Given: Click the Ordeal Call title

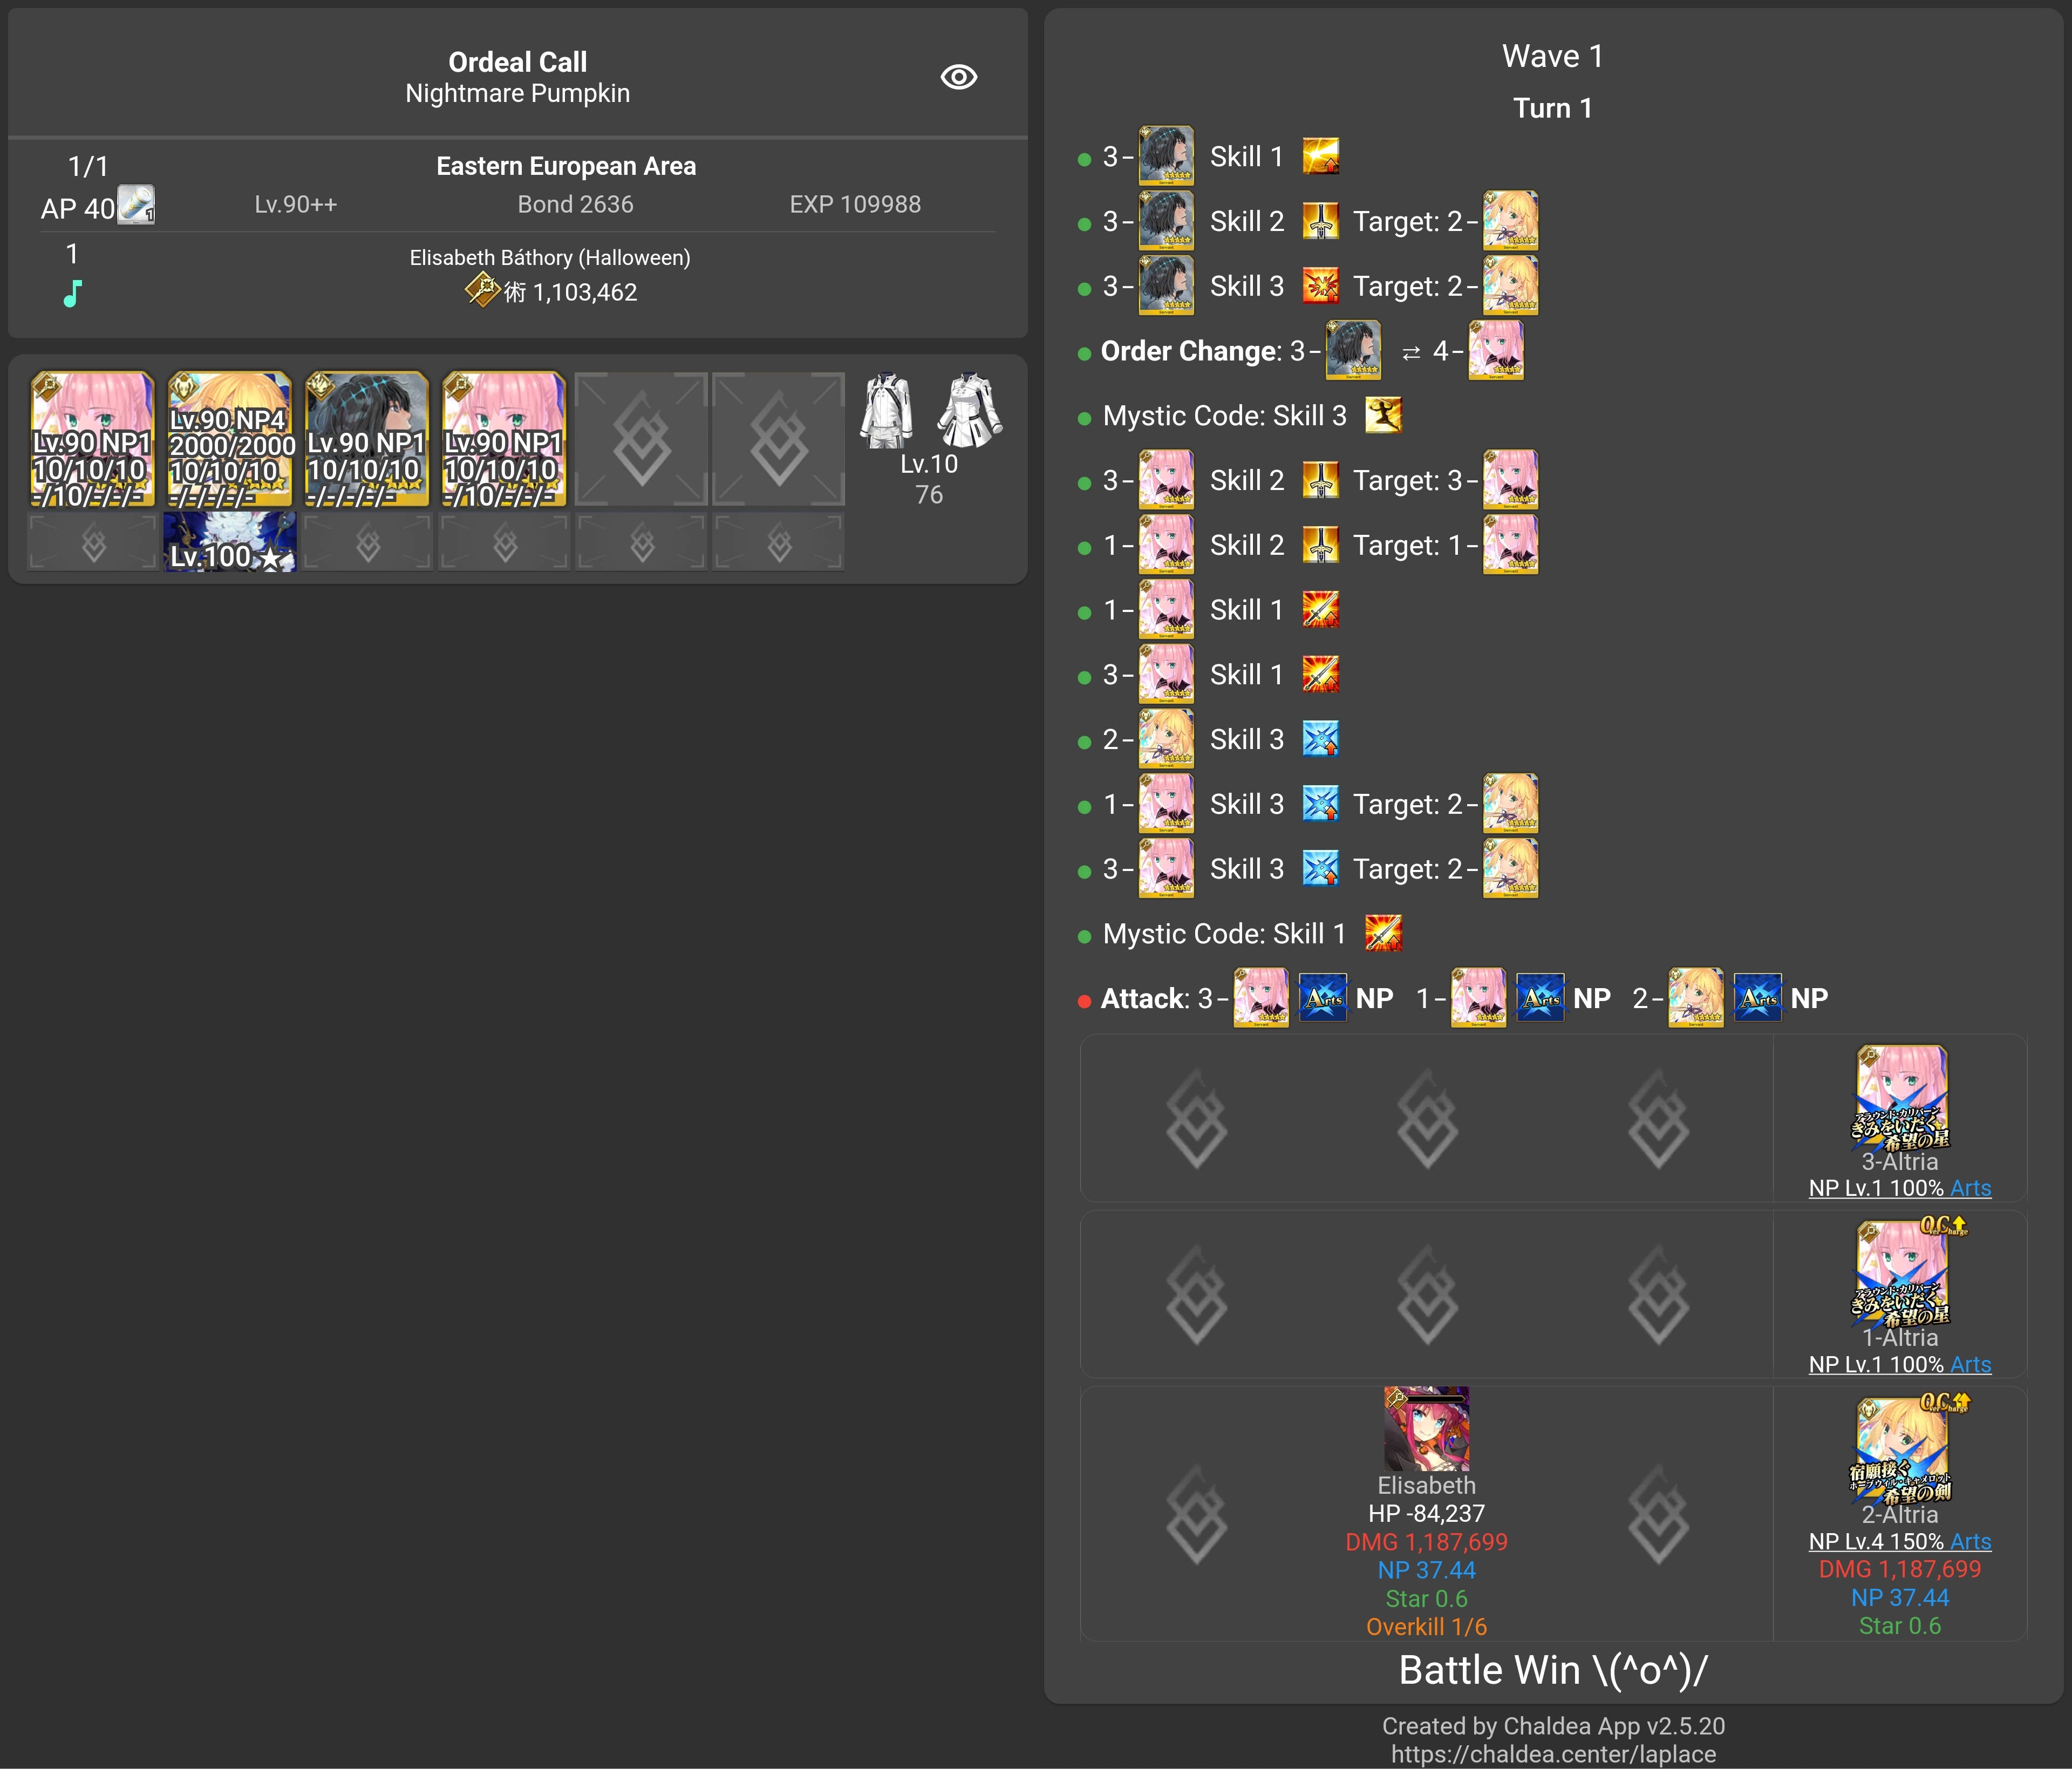Looking at the screenshot, I should click(518, 62).
